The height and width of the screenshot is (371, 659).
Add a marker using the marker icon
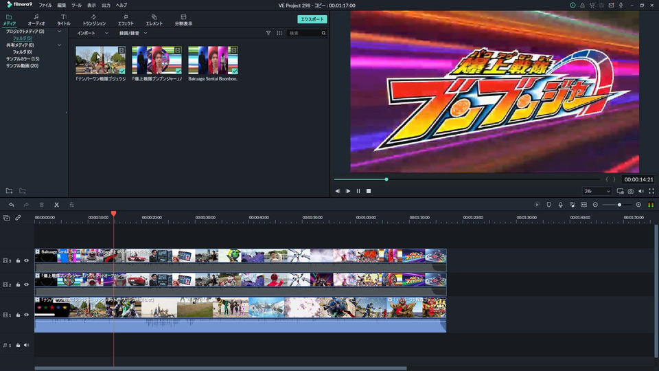[549, 205]
